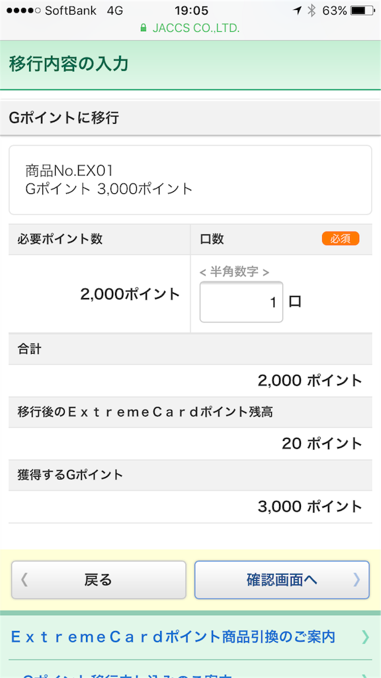Tap the 移行内容の入力 page title bar

190,66
